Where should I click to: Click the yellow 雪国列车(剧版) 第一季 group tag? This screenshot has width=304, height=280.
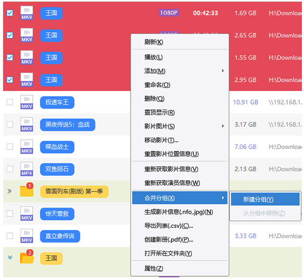point(74,192)
